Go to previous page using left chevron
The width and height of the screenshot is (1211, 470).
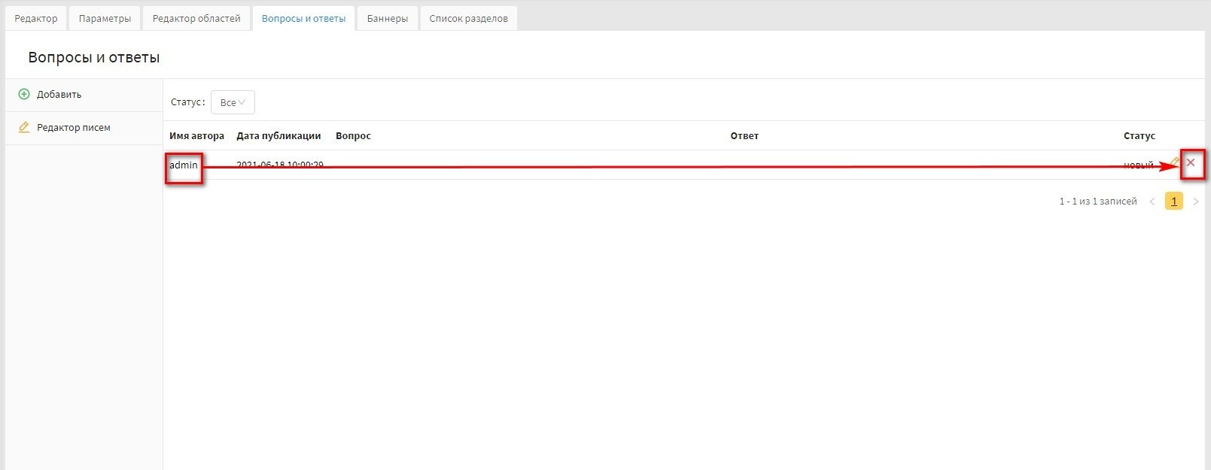pyautogui.click(x=1152, y=202)
